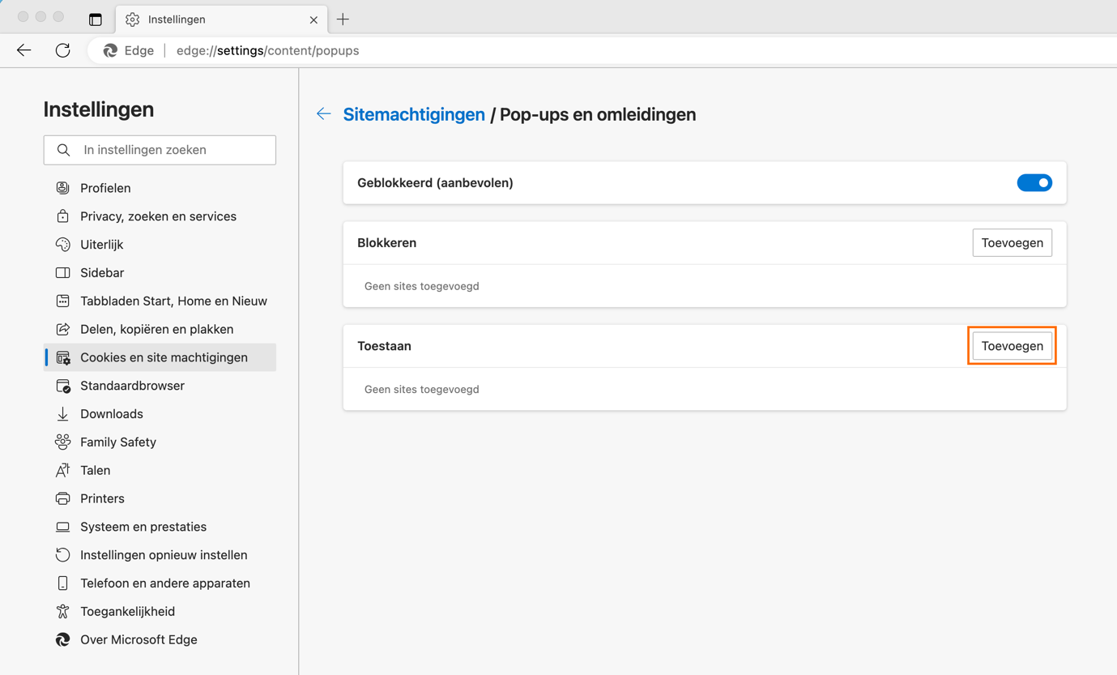Select the Systeem en prestaties icon
The image size is (1117, 675).
point(63,527)
